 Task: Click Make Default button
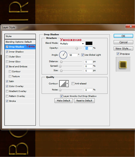[64, 100]
